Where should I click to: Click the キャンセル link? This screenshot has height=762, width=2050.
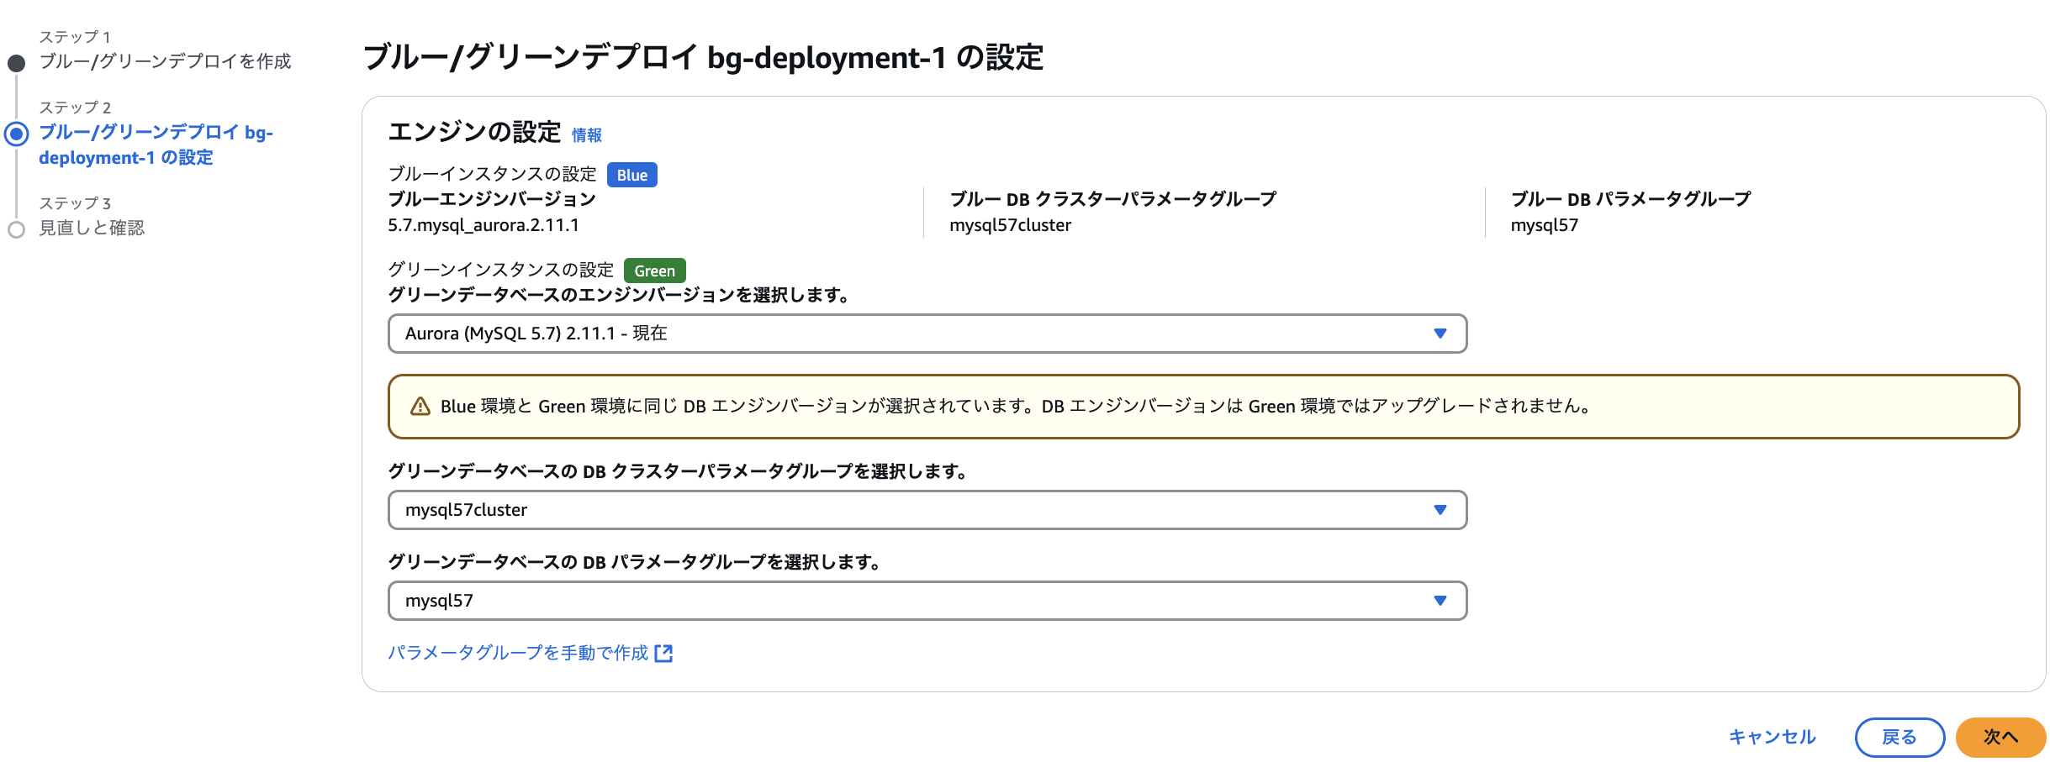(1772, 737)
